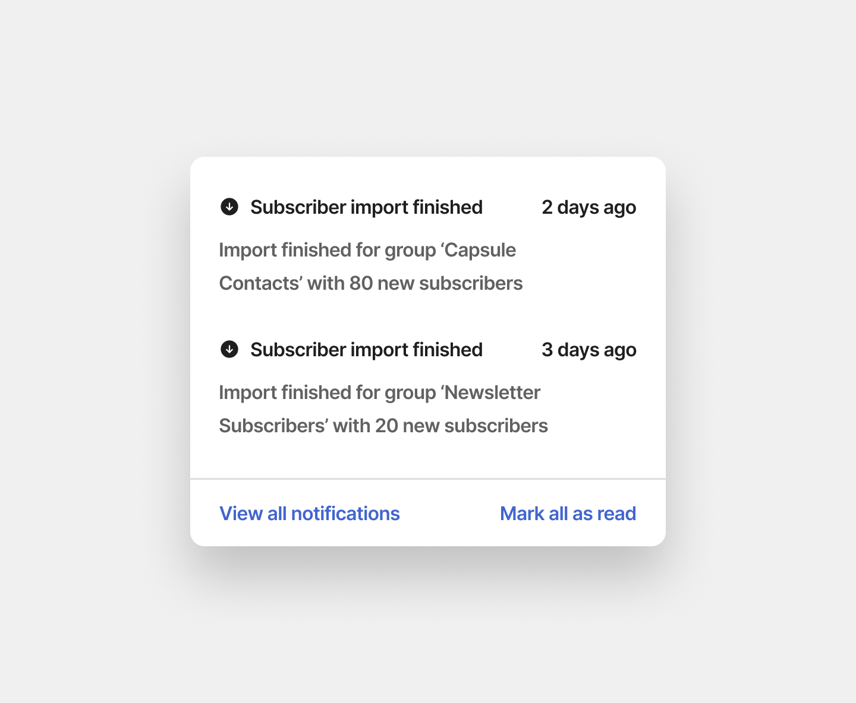Click the download icon beside the 3 days ago notification
The width and height of the screenshot is (856, 703).
pyautogui.click(x=229, y=349)
